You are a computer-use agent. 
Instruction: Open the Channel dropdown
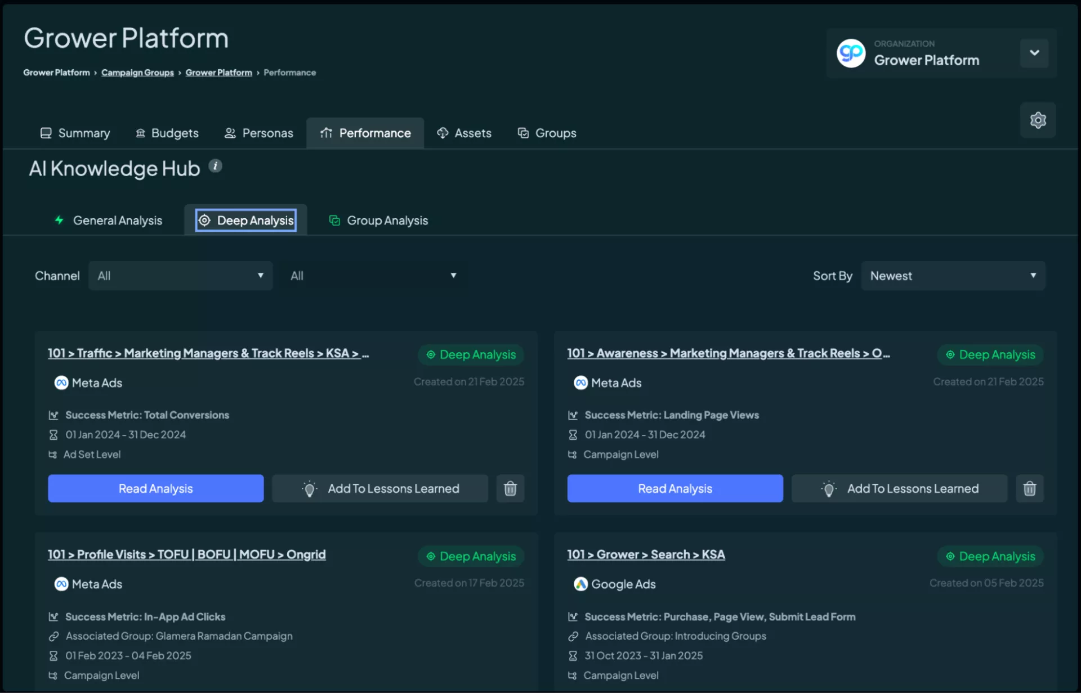pyautogui.click(x=180, y=276)
